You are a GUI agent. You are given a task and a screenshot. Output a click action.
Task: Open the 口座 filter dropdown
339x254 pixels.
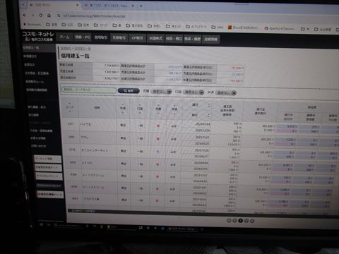[194, 92]
